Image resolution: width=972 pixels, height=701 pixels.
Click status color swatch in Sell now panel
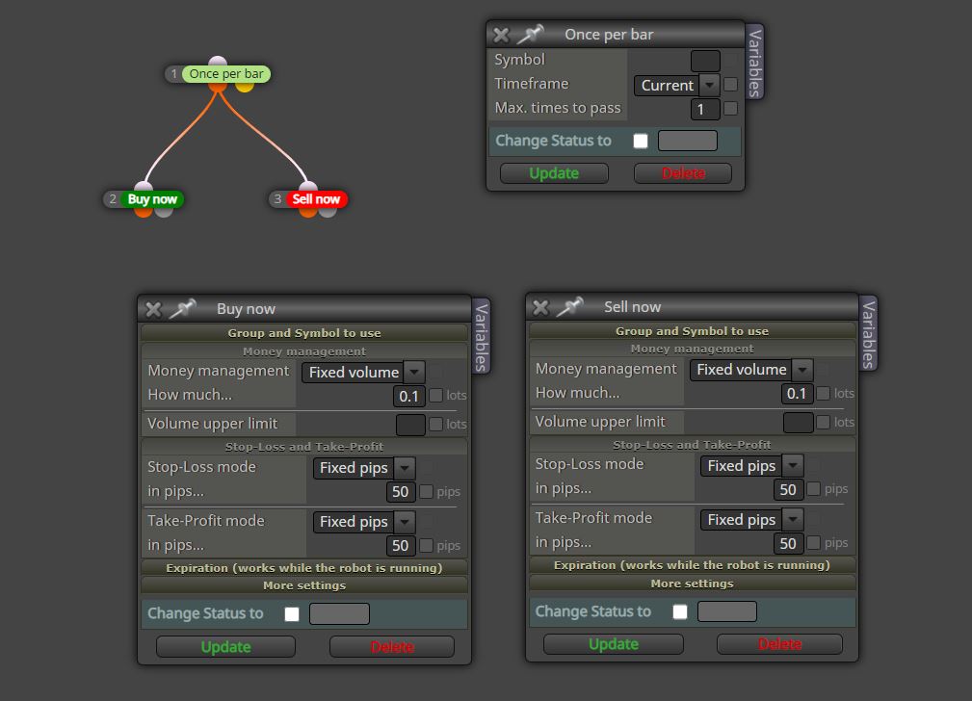click(727, 611)
